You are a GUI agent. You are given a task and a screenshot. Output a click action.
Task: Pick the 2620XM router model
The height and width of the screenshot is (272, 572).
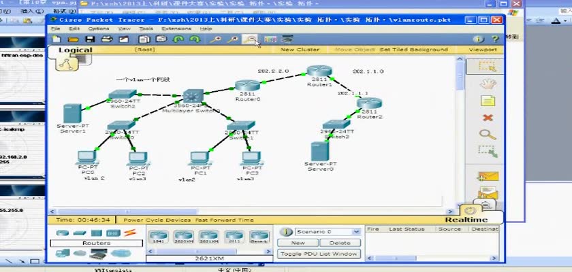click(183, 237)
